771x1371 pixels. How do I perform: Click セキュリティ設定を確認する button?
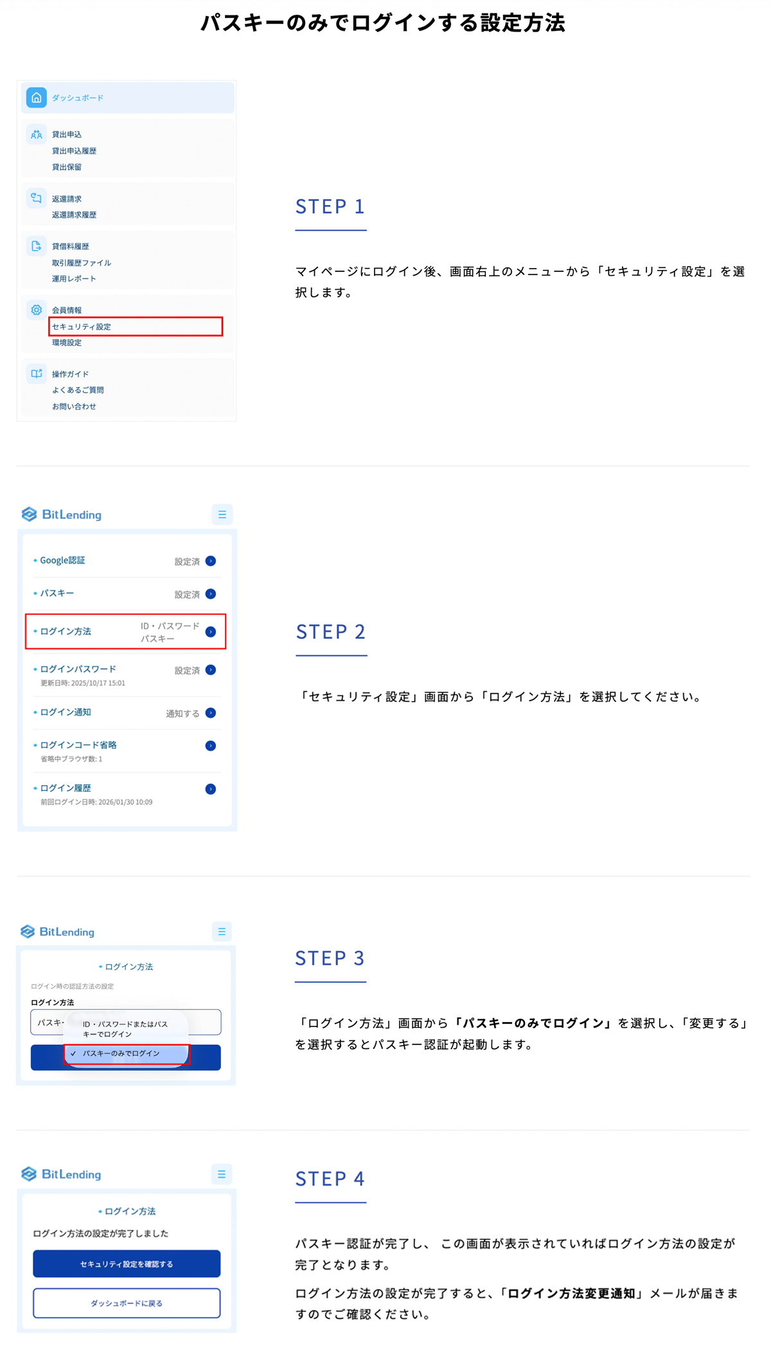coord(127,1264)
